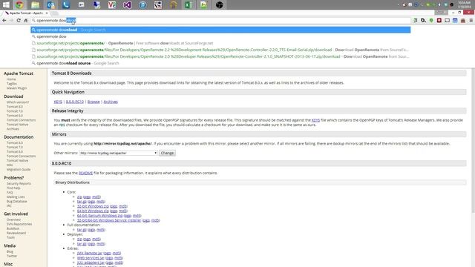Open Excel from the taskbar
Image resolution: width=475 pixels, height=267 pixels.
coord(189,4)
